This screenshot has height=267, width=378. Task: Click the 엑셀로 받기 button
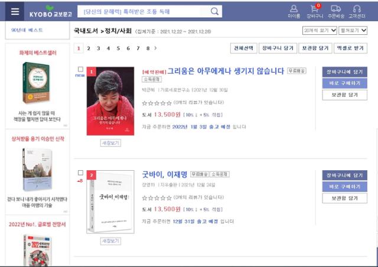click(x=350, y=48)
